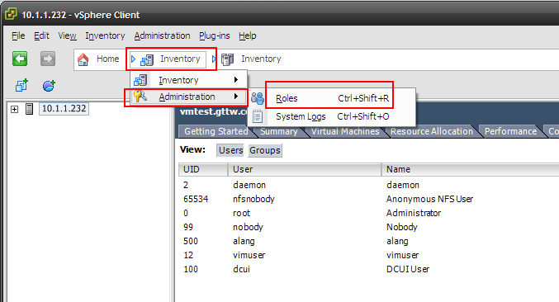This screenshot has height=302, width=559.
Task: Open the first Inventory breadcrumb dropdown arrow
Action: coord(133,59)
